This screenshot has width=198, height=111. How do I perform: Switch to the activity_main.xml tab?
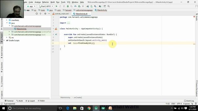(x=62, y=14)
